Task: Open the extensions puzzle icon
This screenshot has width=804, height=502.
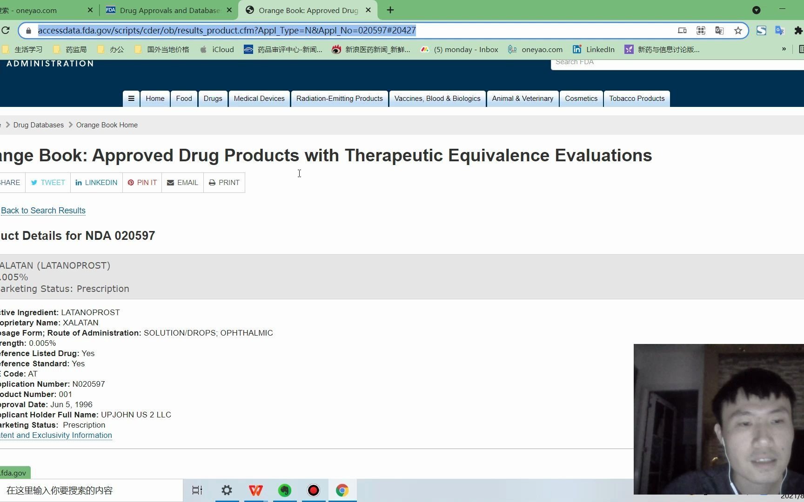Action: click(798, 31)
